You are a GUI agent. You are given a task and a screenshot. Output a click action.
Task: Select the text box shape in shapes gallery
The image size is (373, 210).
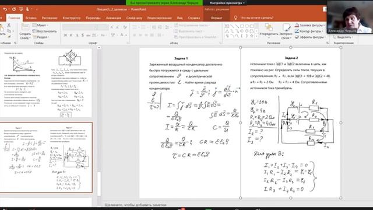point(227,26)
